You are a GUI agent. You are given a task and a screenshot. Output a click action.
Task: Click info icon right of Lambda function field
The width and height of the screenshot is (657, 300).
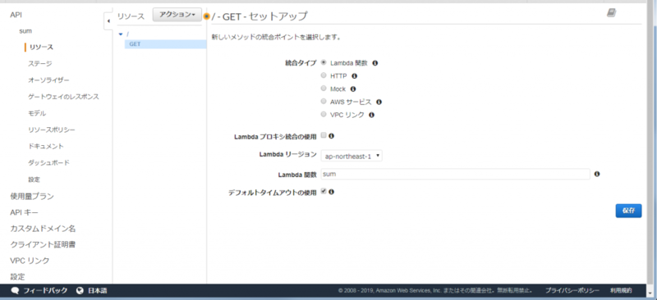pyautogui.click(x=597, y=174)
